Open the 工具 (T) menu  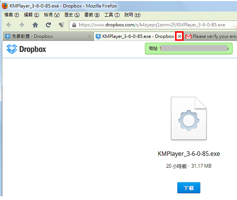112,15
